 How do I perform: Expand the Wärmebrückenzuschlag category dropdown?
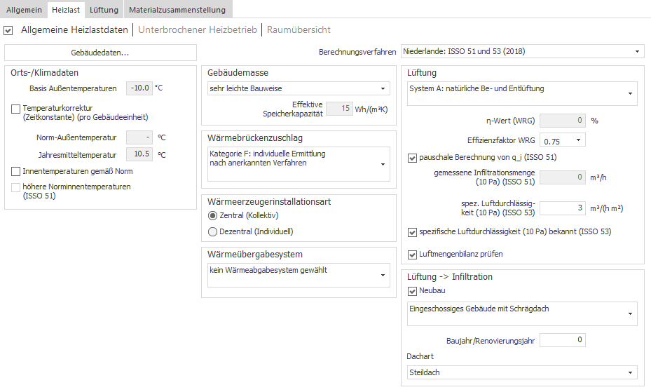coord(299,164)
